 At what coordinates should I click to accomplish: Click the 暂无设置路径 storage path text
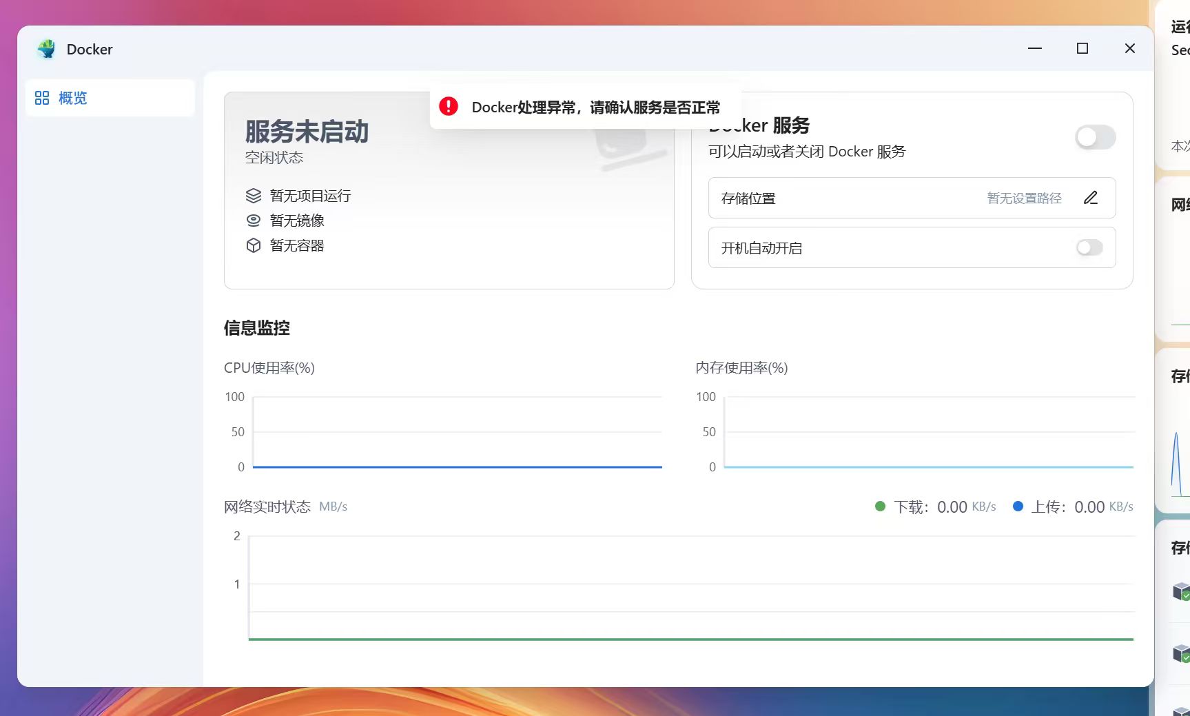[1024, 198]
